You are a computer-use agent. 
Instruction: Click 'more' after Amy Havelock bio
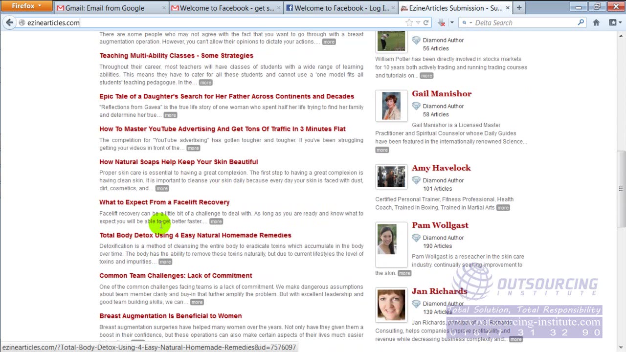pyautogui.click(x=503, y=208)
